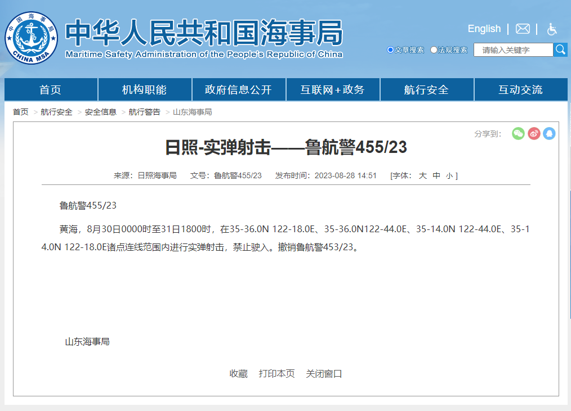Go to 山东海事局 in breadcrumb

pyautogui.click(x=192, y=112)
